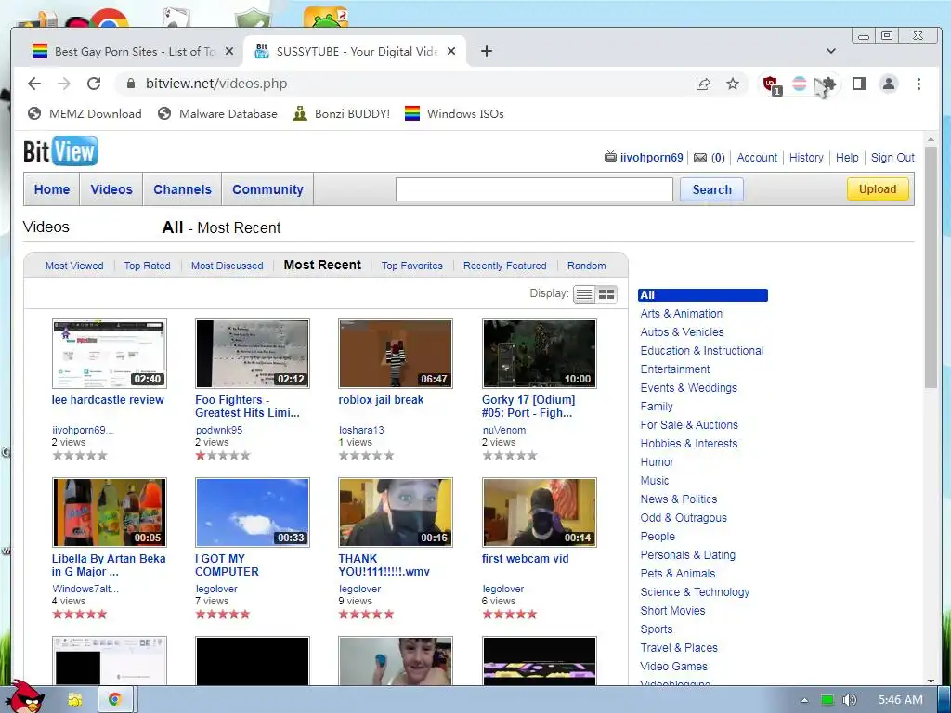Click the BitView logo
The height and width of the screenshot is (713, 951).
[60, 151]
